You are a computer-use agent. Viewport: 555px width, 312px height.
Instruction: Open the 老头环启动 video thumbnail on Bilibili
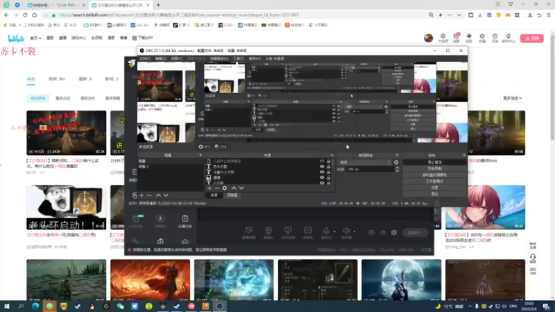coord(66,207)
